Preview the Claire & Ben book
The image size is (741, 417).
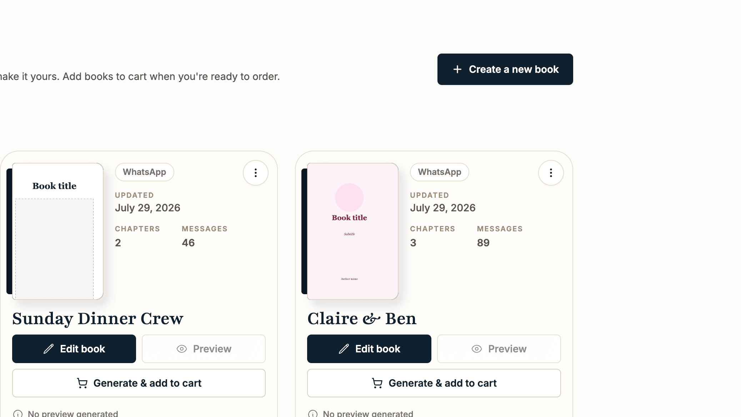499,349
